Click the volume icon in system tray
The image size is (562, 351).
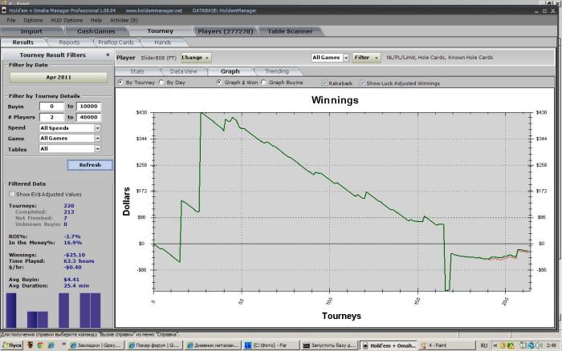pyautogui.click(x=539, y=345)
